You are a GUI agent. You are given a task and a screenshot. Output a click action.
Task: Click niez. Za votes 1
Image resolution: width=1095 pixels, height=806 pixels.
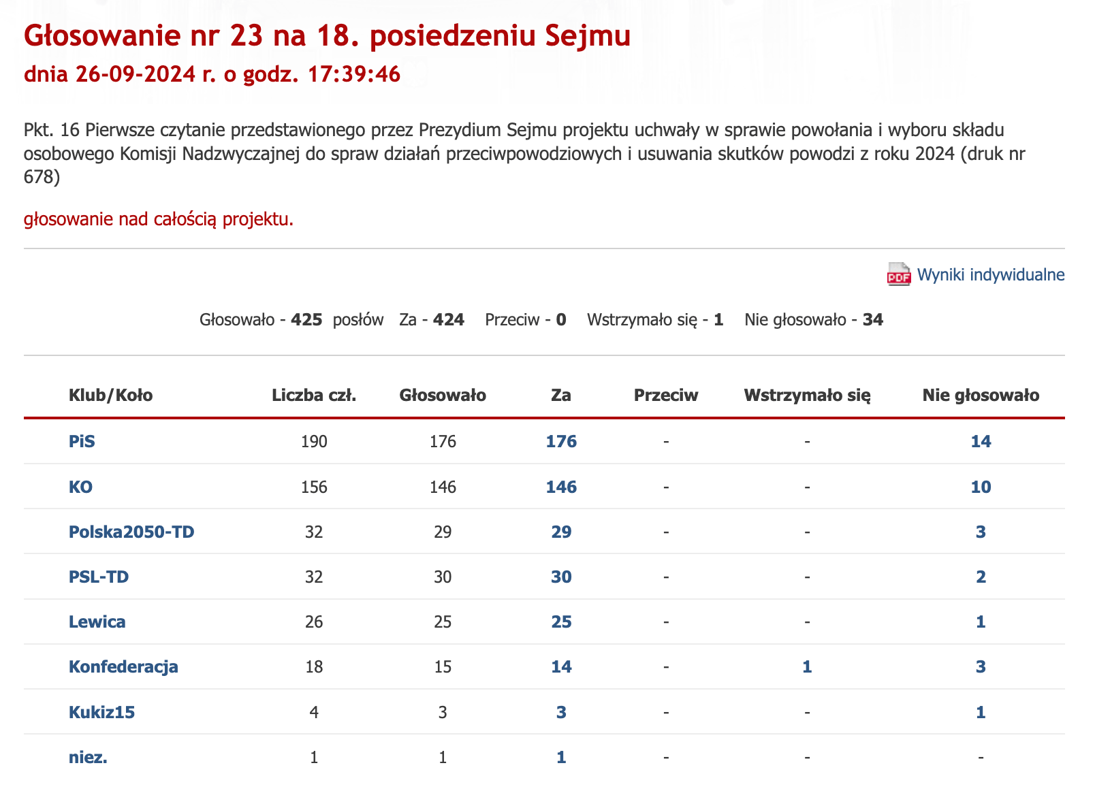(x=561, y=757)
